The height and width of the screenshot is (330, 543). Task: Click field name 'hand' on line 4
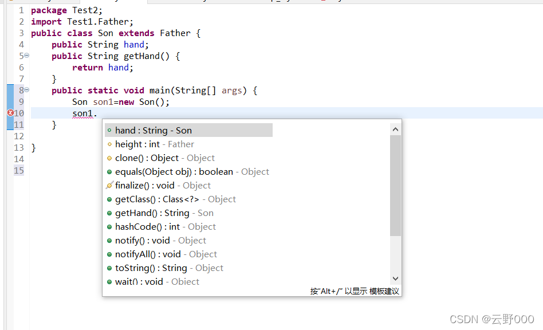point(134,45)
